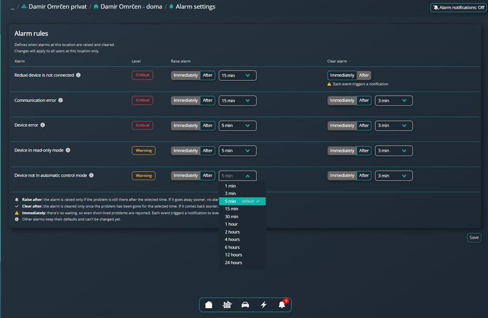Set Communication error raise alarm to Immediately
488x318 pixels.
click(185, 100)
